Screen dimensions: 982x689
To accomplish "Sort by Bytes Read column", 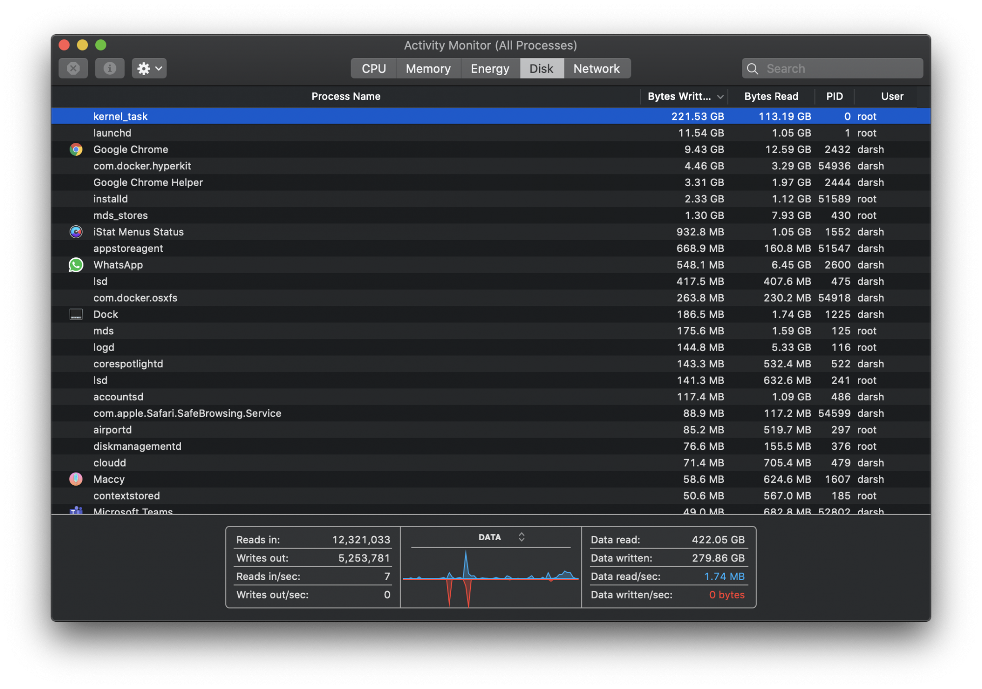I will point(771,96).
